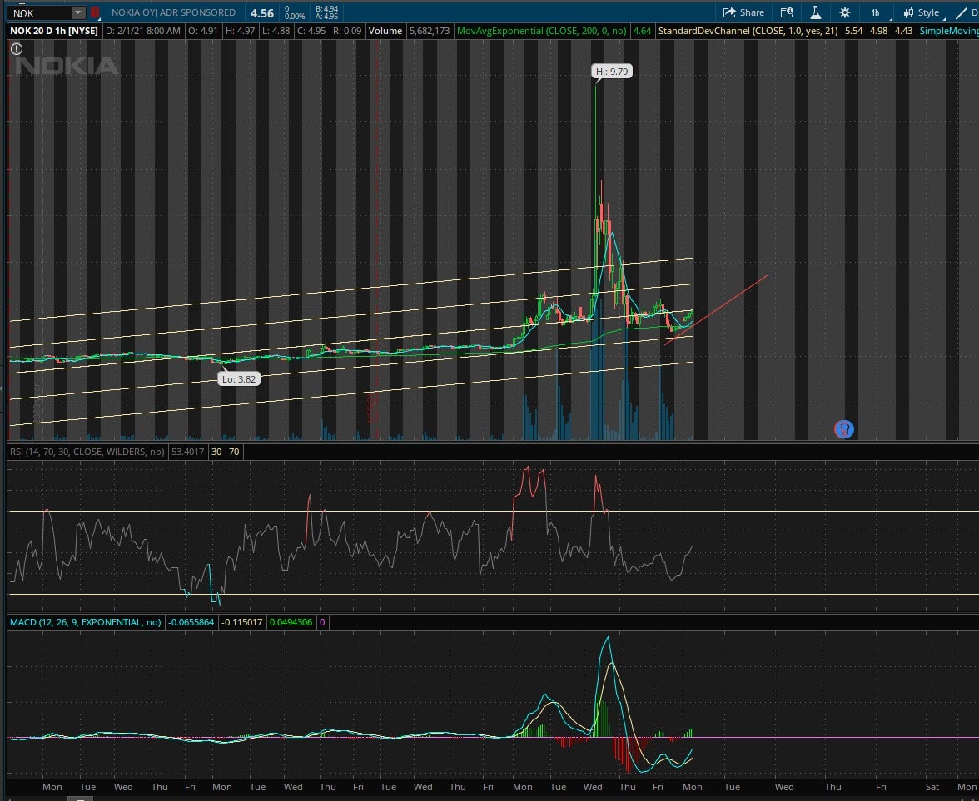The image size is (979, 801).
Task: Click the Hi: 9.79 price label
Action: click(x=612, y=72)
